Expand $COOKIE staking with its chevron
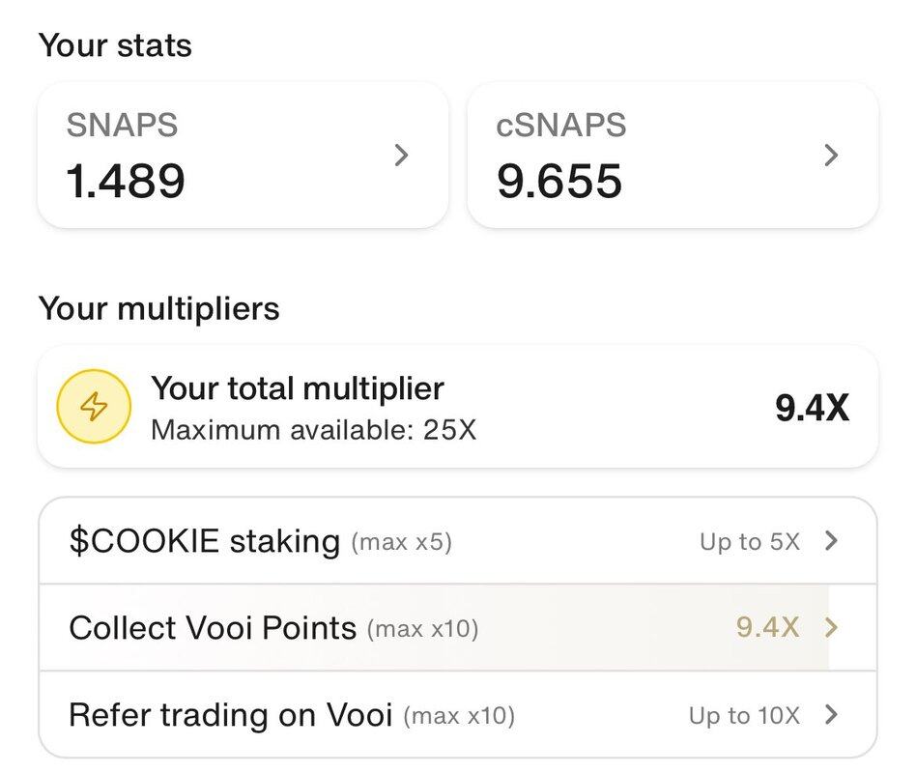 pos(831,541)
